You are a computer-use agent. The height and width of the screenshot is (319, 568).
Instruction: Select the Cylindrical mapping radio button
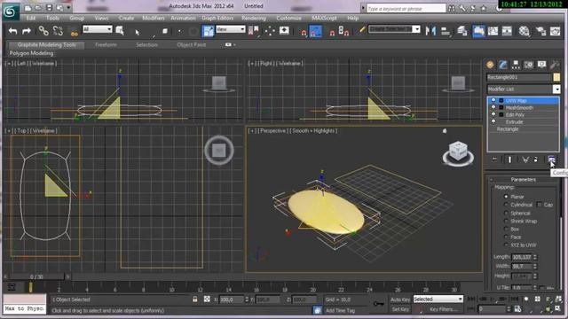point(506,205)
